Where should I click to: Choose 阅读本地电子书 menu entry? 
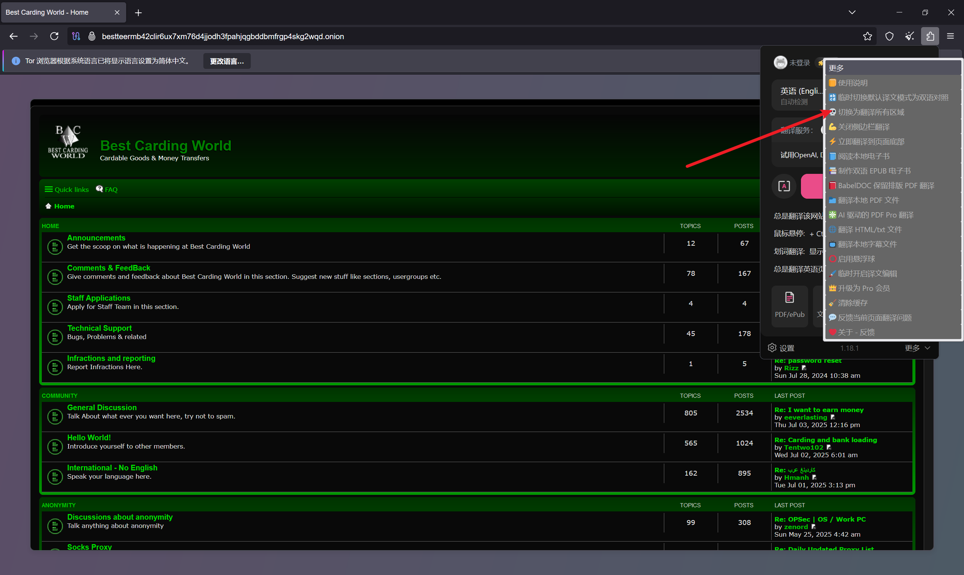coord(893,157)
